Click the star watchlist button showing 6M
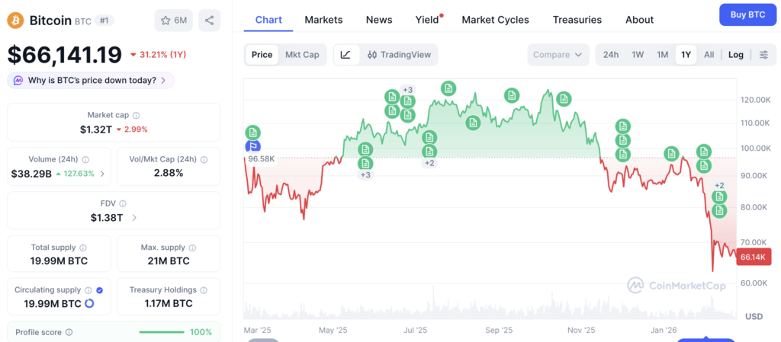This screenshot has height=342, width=781. pyautogui.click(x=173, y=20)
